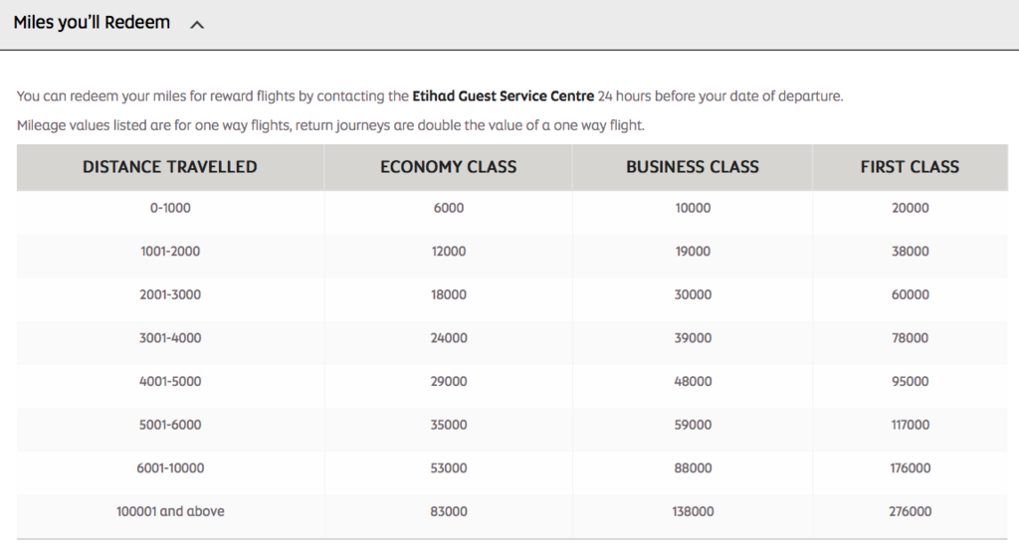The width and height of the screenshot is (1019, 547).
Task: Click the 2001-3000 distance cell
Action: (x=170, y=295)
